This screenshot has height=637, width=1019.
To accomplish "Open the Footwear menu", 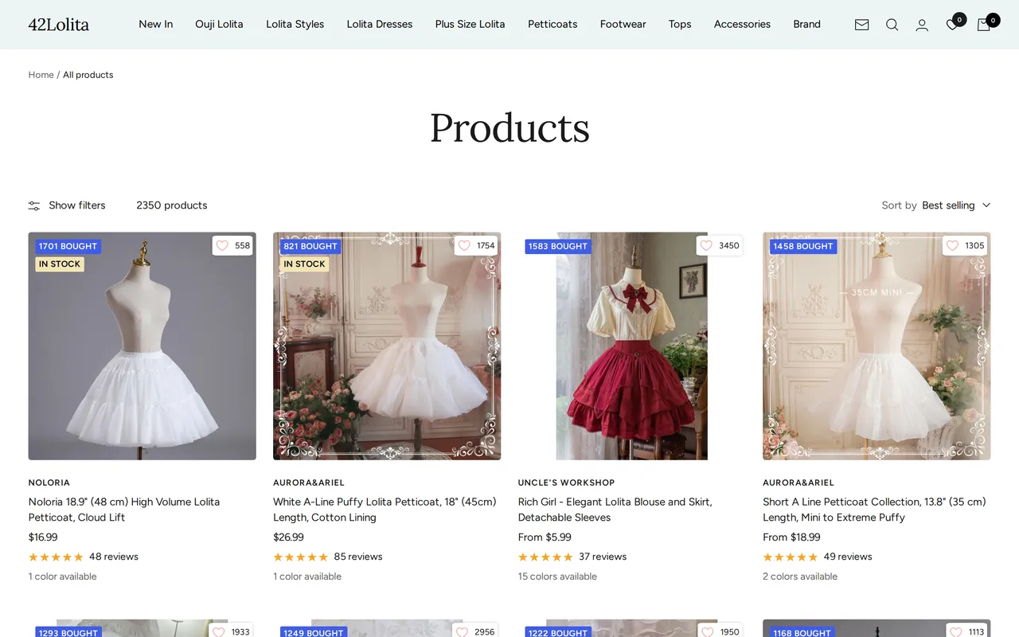I will coord(623,25).
